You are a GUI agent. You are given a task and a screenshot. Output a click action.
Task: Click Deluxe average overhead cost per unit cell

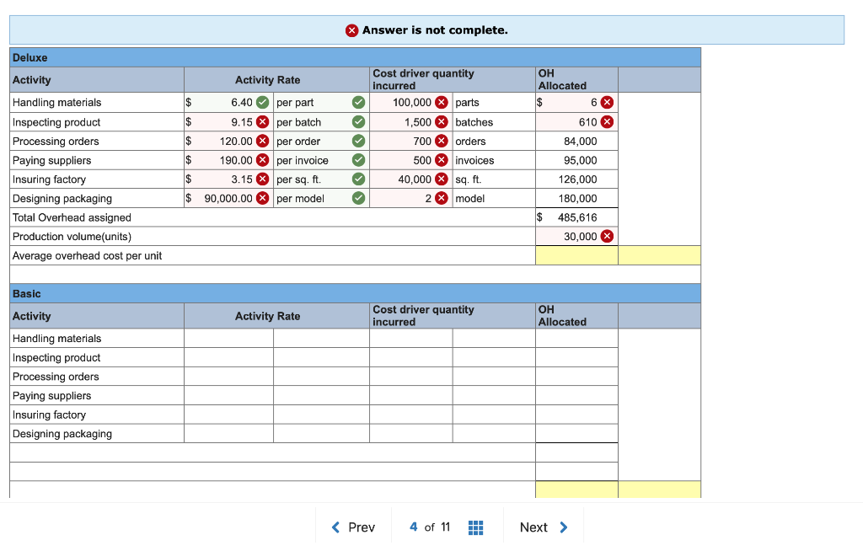[576, 255]
